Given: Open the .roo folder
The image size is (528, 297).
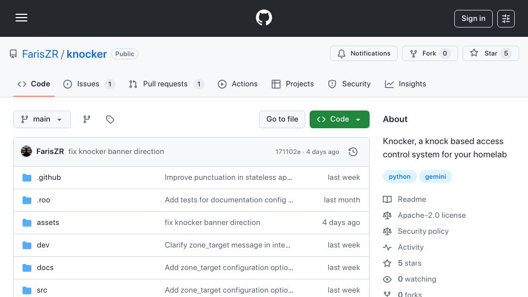Looking at the screenshot, I should click(x=43, y=200).
